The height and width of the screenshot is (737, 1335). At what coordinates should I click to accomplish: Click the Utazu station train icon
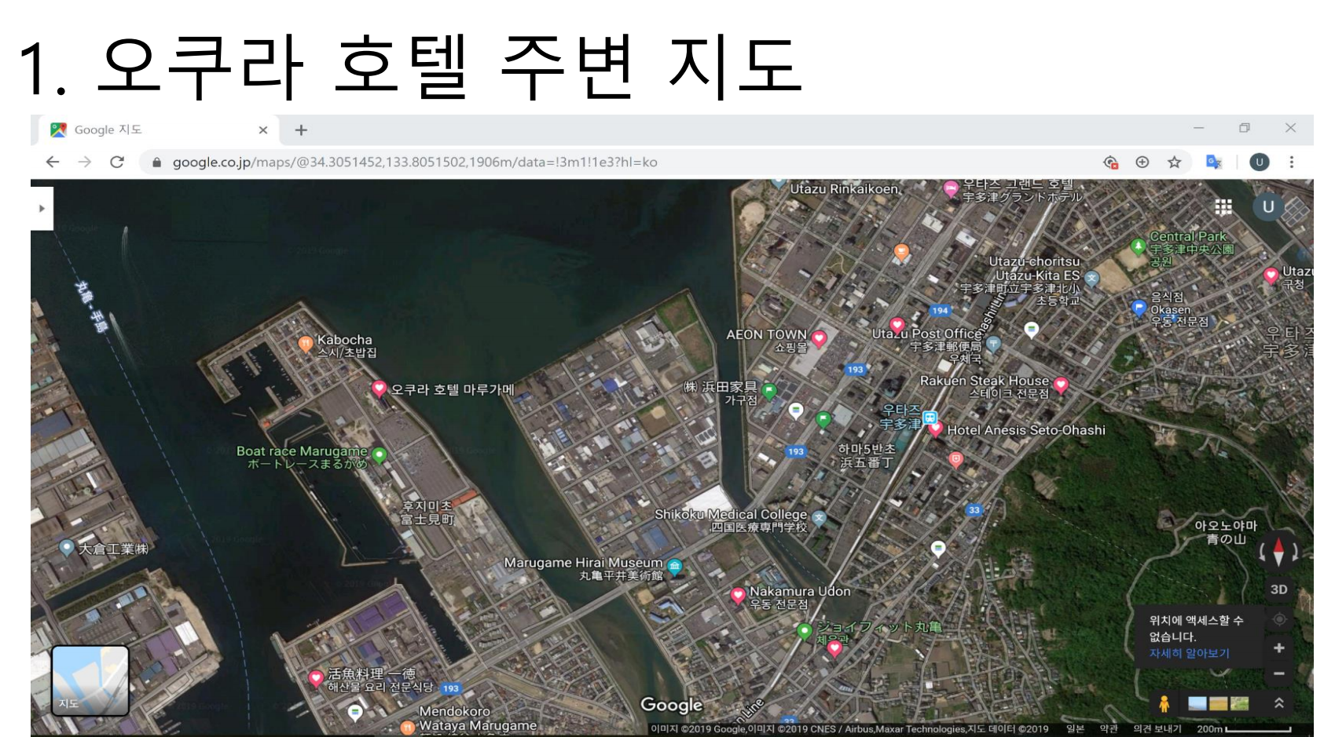[930, 418]
